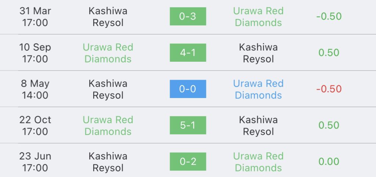
Task: Click Urawa Red Diamonds in 22 Oct match
Action: (x=108, y=126)
